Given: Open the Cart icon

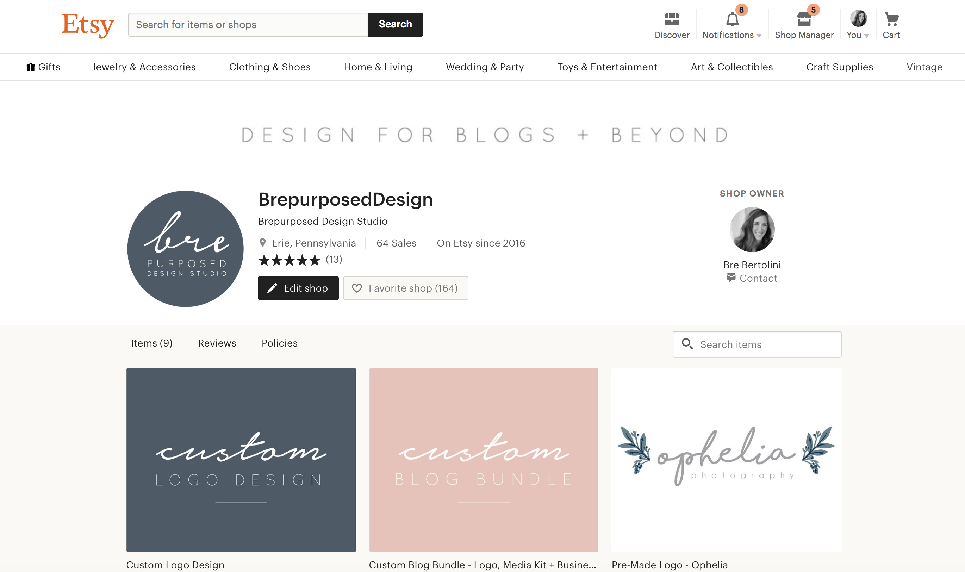Looking at the screenshot, I should tap(891, 19).
